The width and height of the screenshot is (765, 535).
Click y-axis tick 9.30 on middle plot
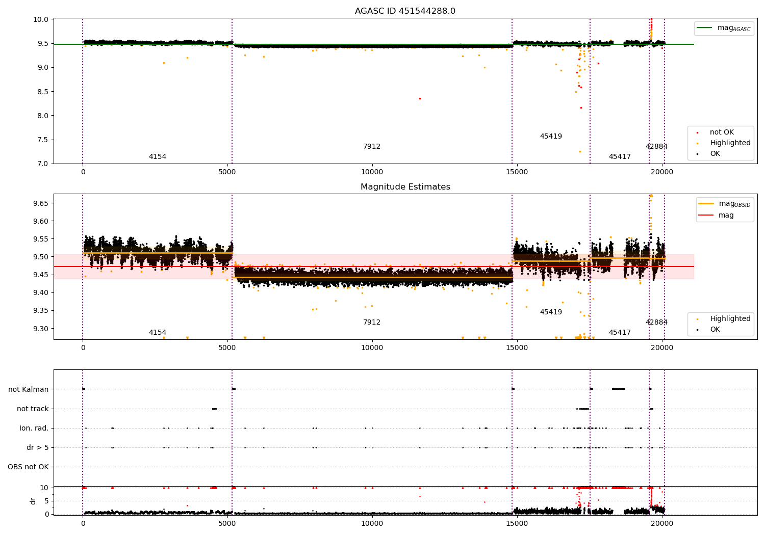pos(41,329)
